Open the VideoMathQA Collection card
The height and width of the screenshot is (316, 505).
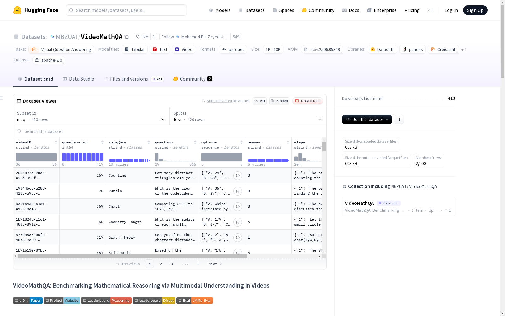pyautogui.click(x=399, y=206)
